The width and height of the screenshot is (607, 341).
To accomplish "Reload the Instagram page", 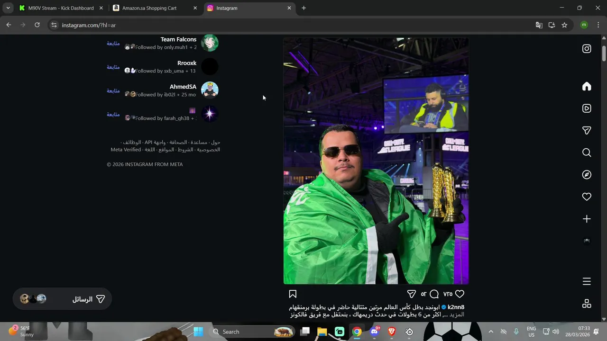I will coord(37,25).
